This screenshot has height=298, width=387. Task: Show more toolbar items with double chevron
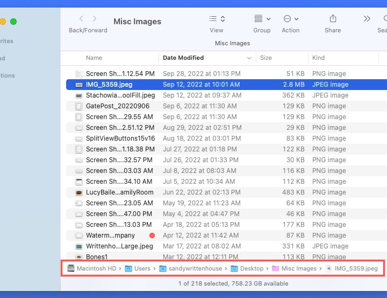[x=367, y=18]
